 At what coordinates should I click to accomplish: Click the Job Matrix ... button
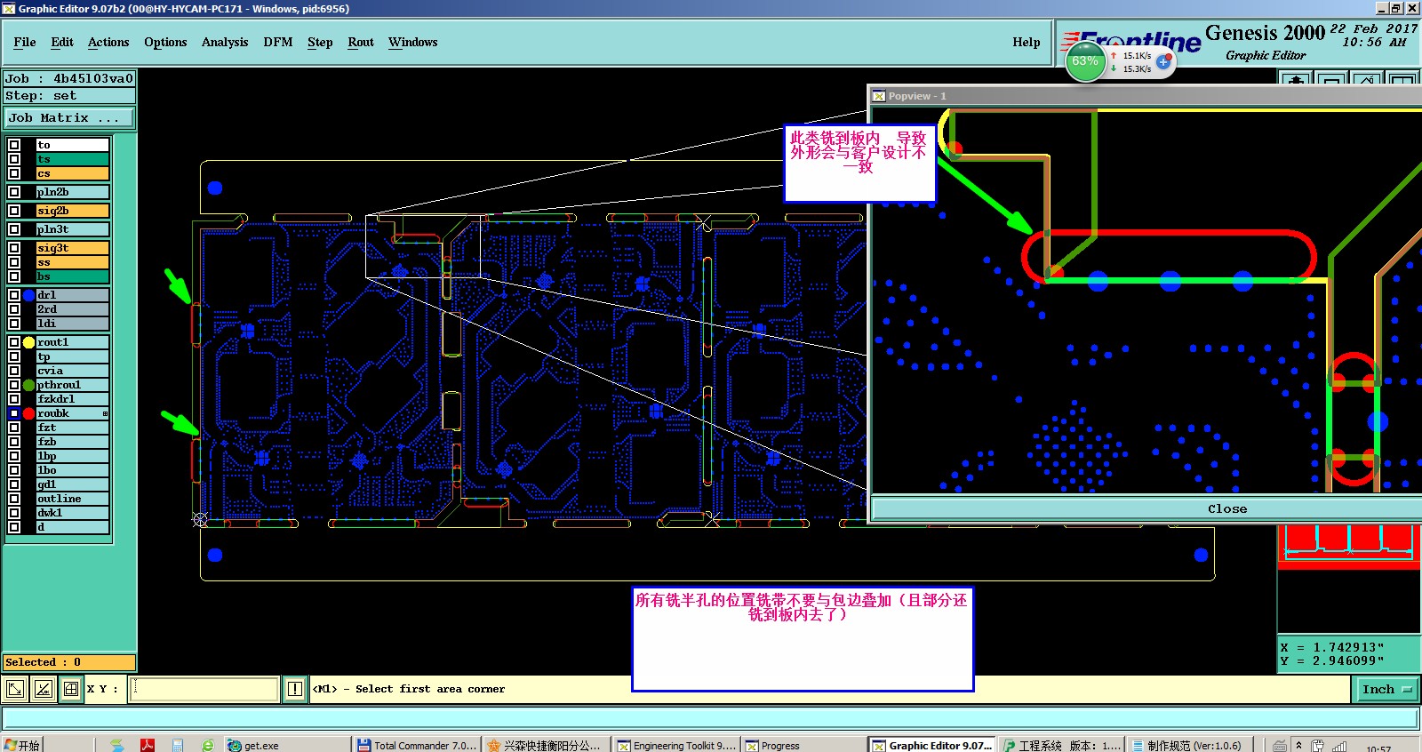(70, 117)
